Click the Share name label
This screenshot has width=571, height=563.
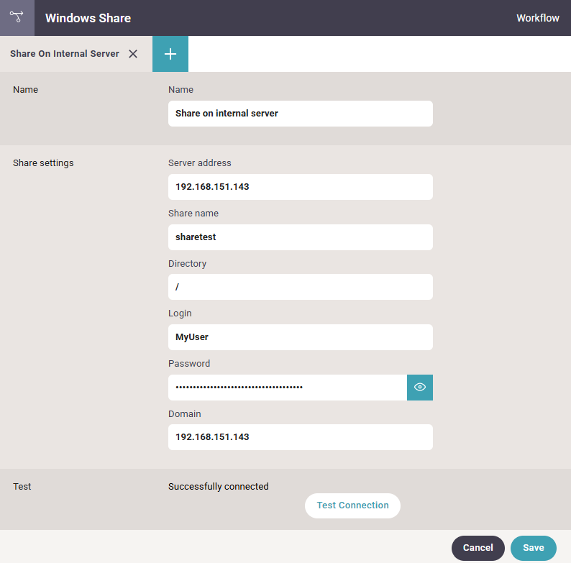point(193,213)
